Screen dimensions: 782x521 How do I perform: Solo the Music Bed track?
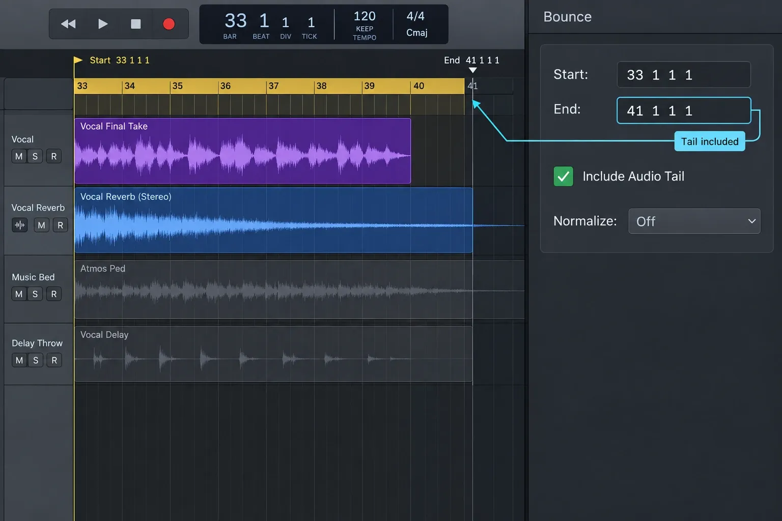35,294
